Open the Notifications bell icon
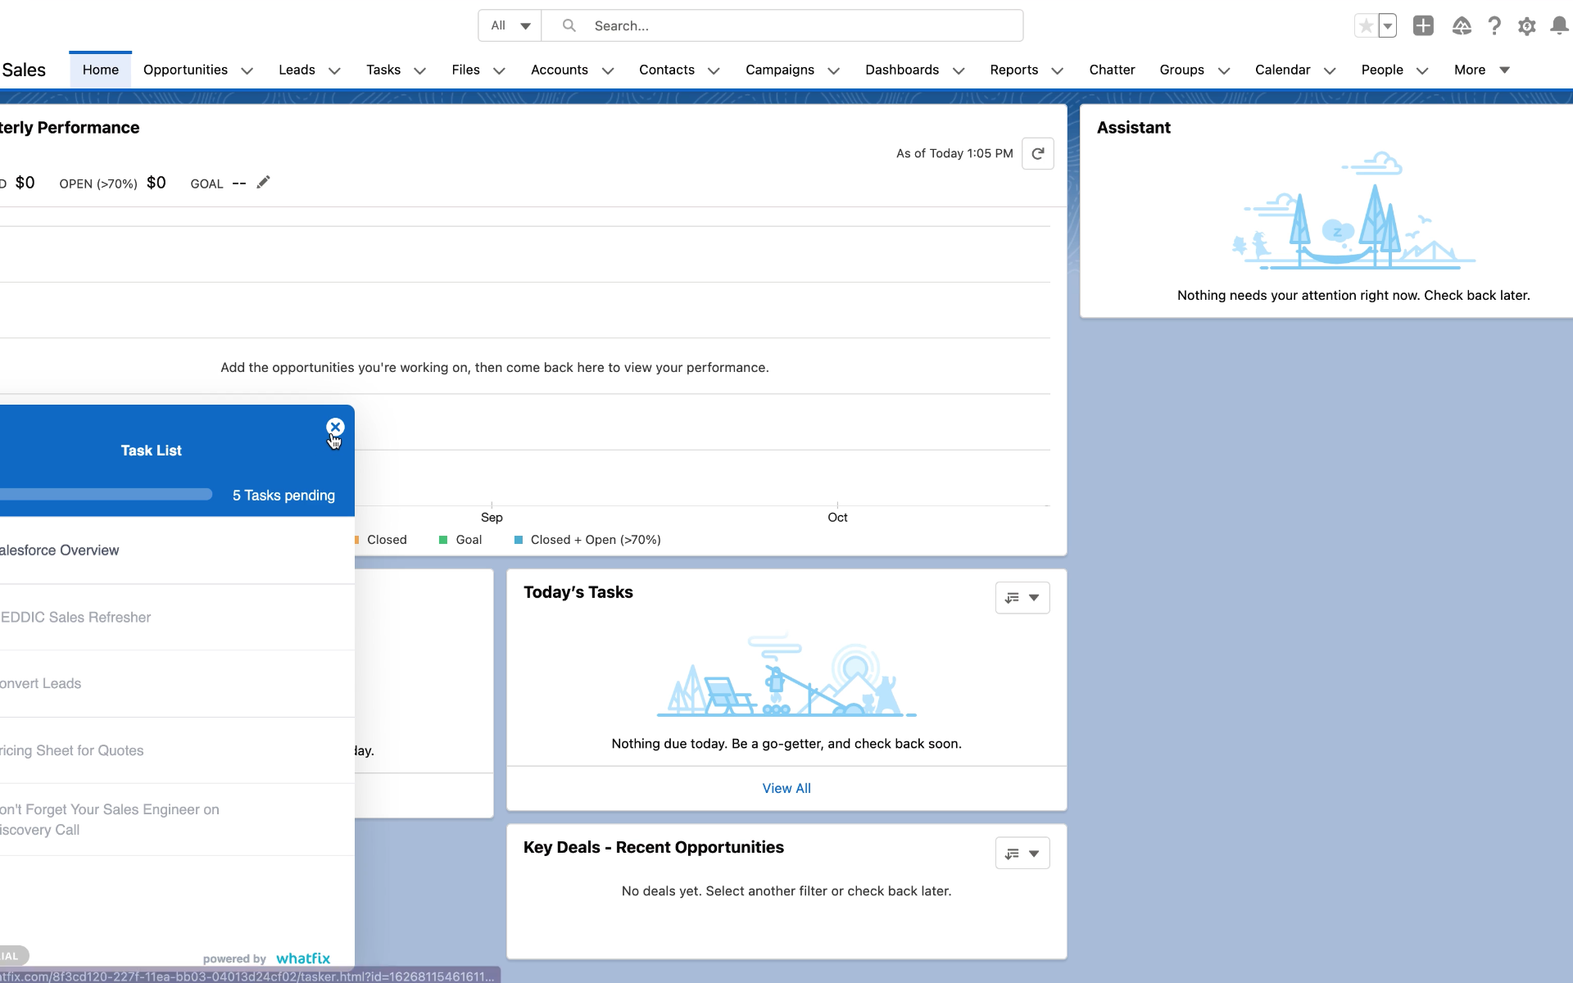The image size is (1573, 983). click(x=1559, y=26)
